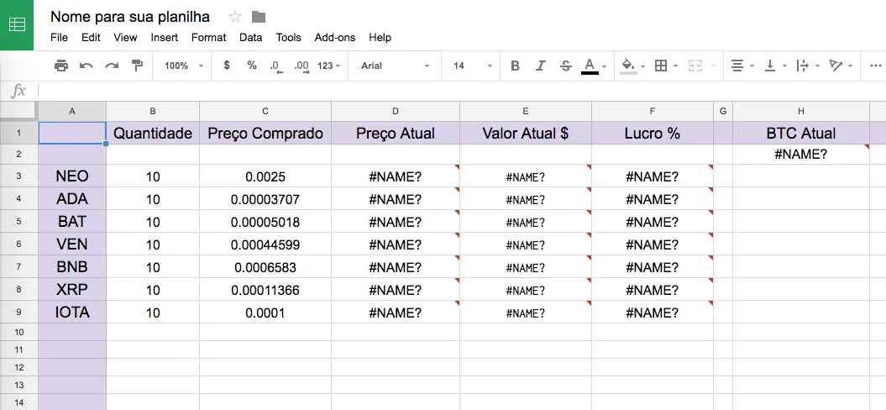Open the 123 number format dropdown

pos(329,66)
